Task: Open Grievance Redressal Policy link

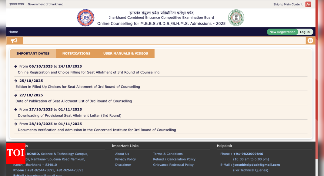Action: click(173, 165)
